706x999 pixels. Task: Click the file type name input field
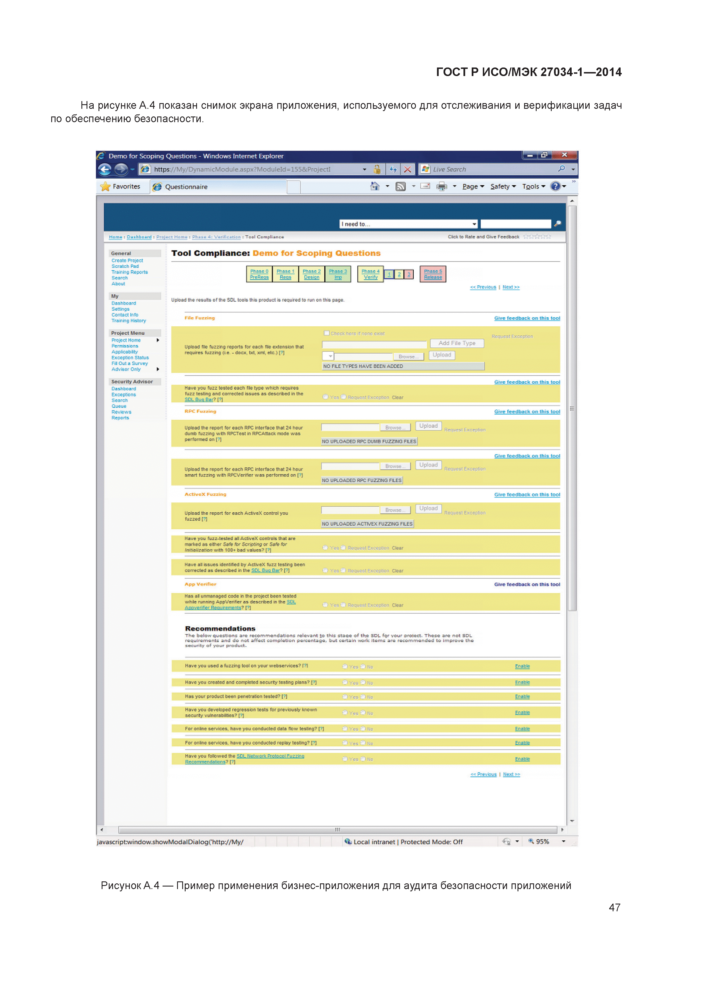374,345
